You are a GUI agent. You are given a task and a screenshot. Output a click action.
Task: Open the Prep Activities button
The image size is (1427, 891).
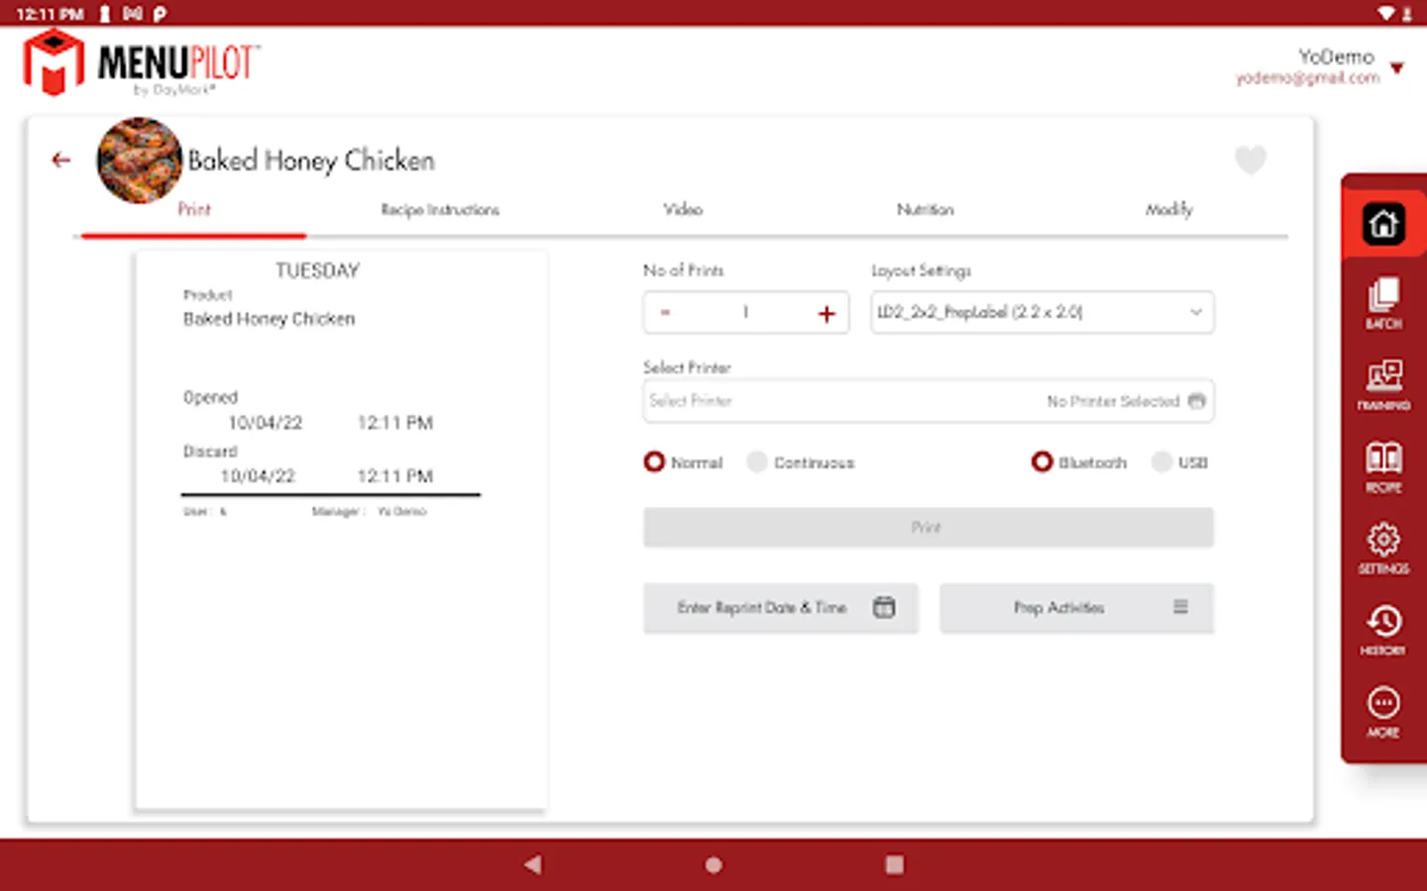1076,608
